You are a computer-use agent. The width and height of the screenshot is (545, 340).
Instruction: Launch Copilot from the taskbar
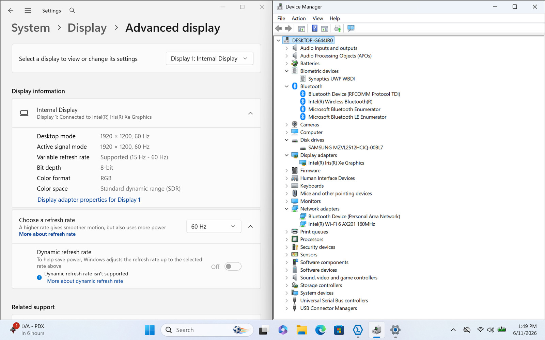tap(283, 330)
